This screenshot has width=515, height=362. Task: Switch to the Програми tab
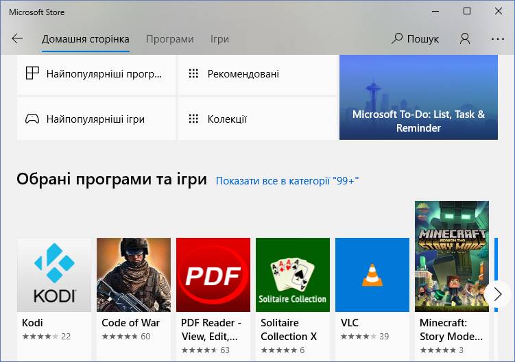(x=170, y=39)
